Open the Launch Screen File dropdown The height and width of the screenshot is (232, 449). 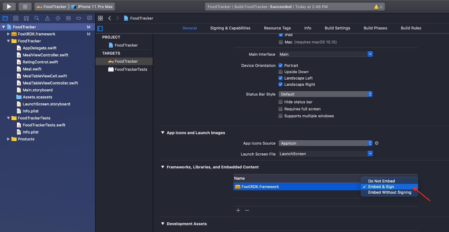(x=325, y=154)
